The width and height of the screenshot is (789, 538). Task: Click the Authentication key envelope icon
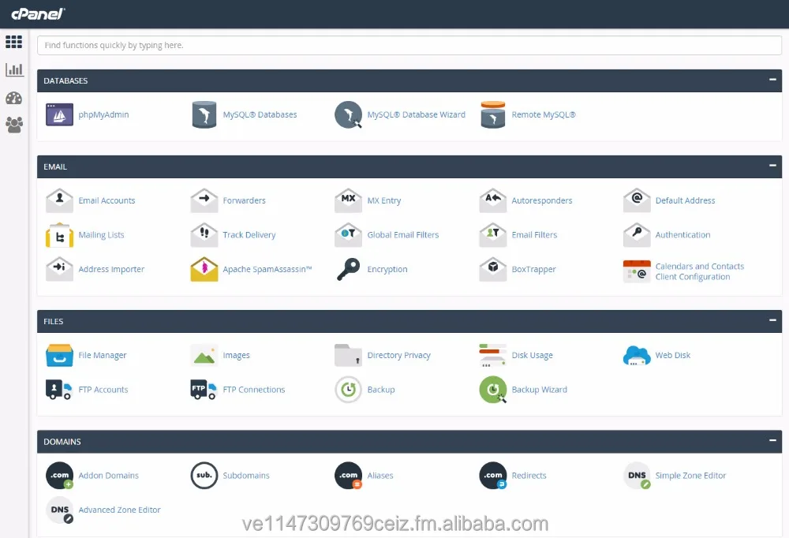[x=637, y=234]
